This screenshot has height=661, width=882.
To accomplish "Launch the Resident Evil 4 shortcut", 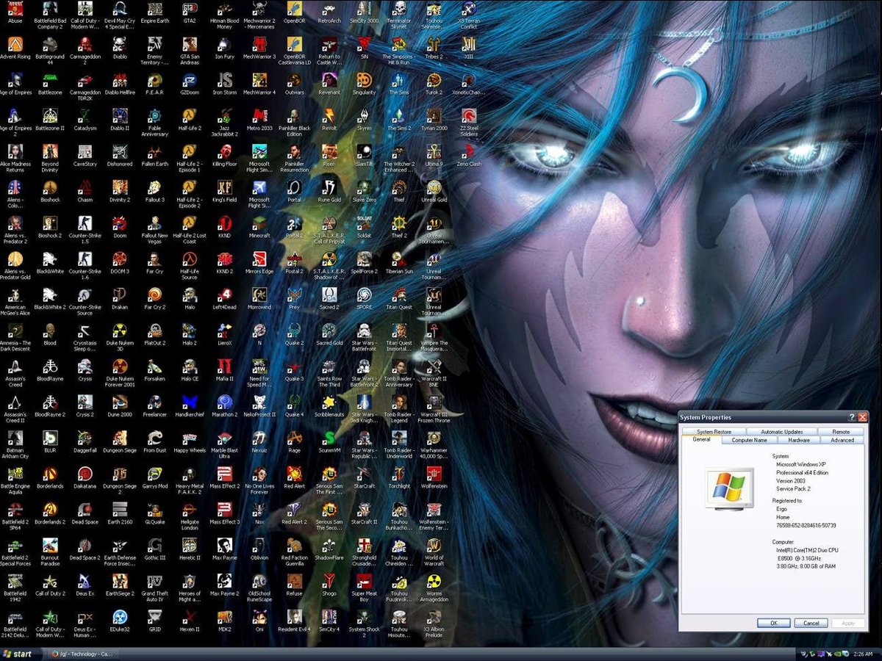I will pos(294,621).
